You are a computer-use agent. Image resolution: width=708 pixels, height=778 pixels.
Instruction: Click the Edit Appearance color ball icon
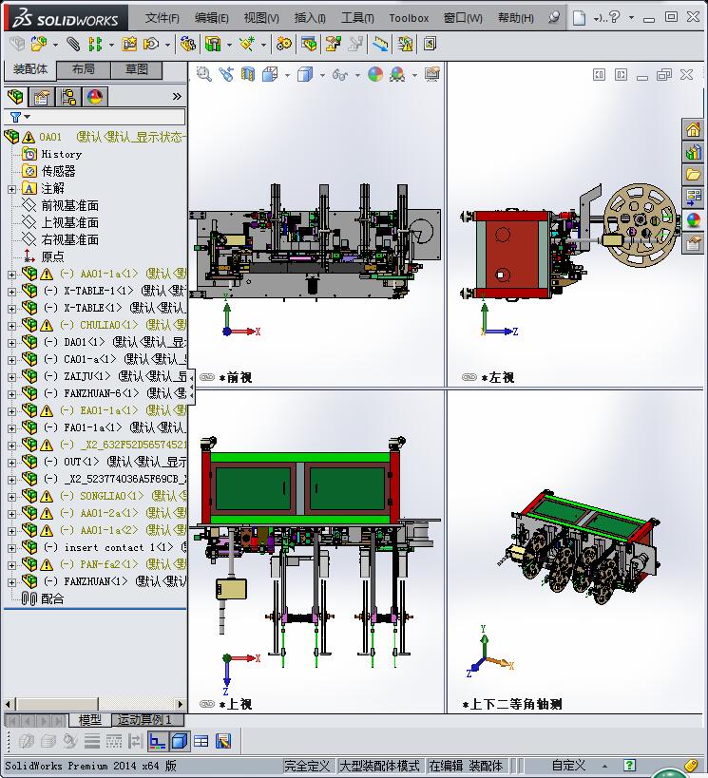(375, 74)
